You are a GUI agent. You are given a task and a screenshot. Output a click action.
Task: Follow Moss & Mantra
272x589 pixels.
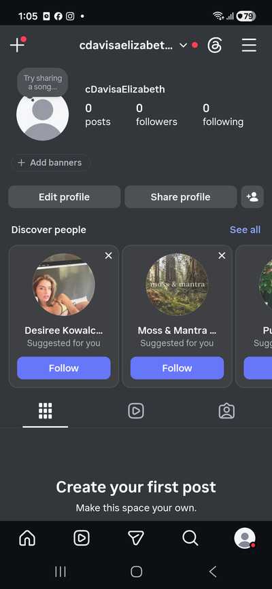tap(177, 368)
